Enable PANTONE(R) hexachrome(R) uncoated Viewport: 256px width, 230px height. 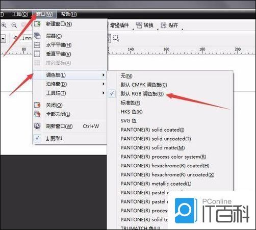coord(170,174)
